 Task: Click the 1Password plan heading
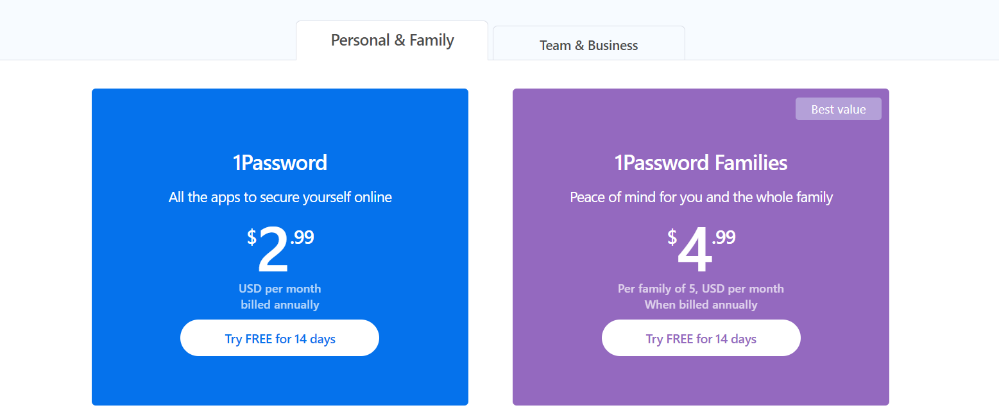pyautogui.click(x=280, y=163)
